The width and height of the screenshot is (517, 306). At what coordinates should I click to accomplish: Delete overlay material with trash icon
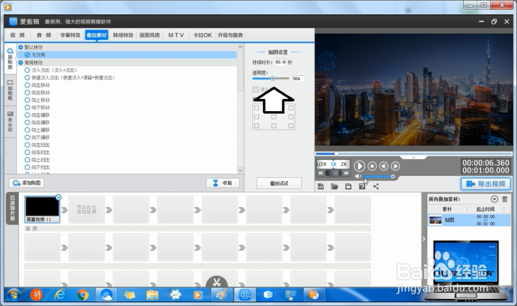[505, 199]
